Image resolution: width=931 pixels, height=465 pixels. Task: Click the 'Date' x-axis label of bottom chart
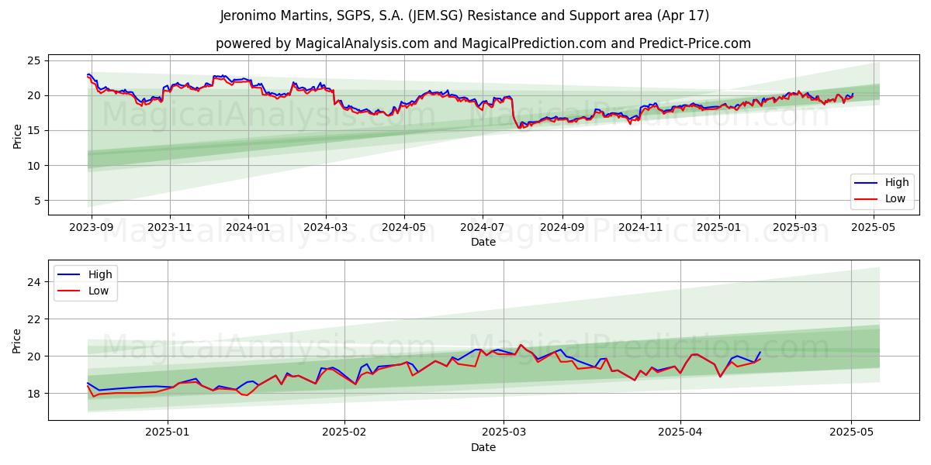click(483, 447)
